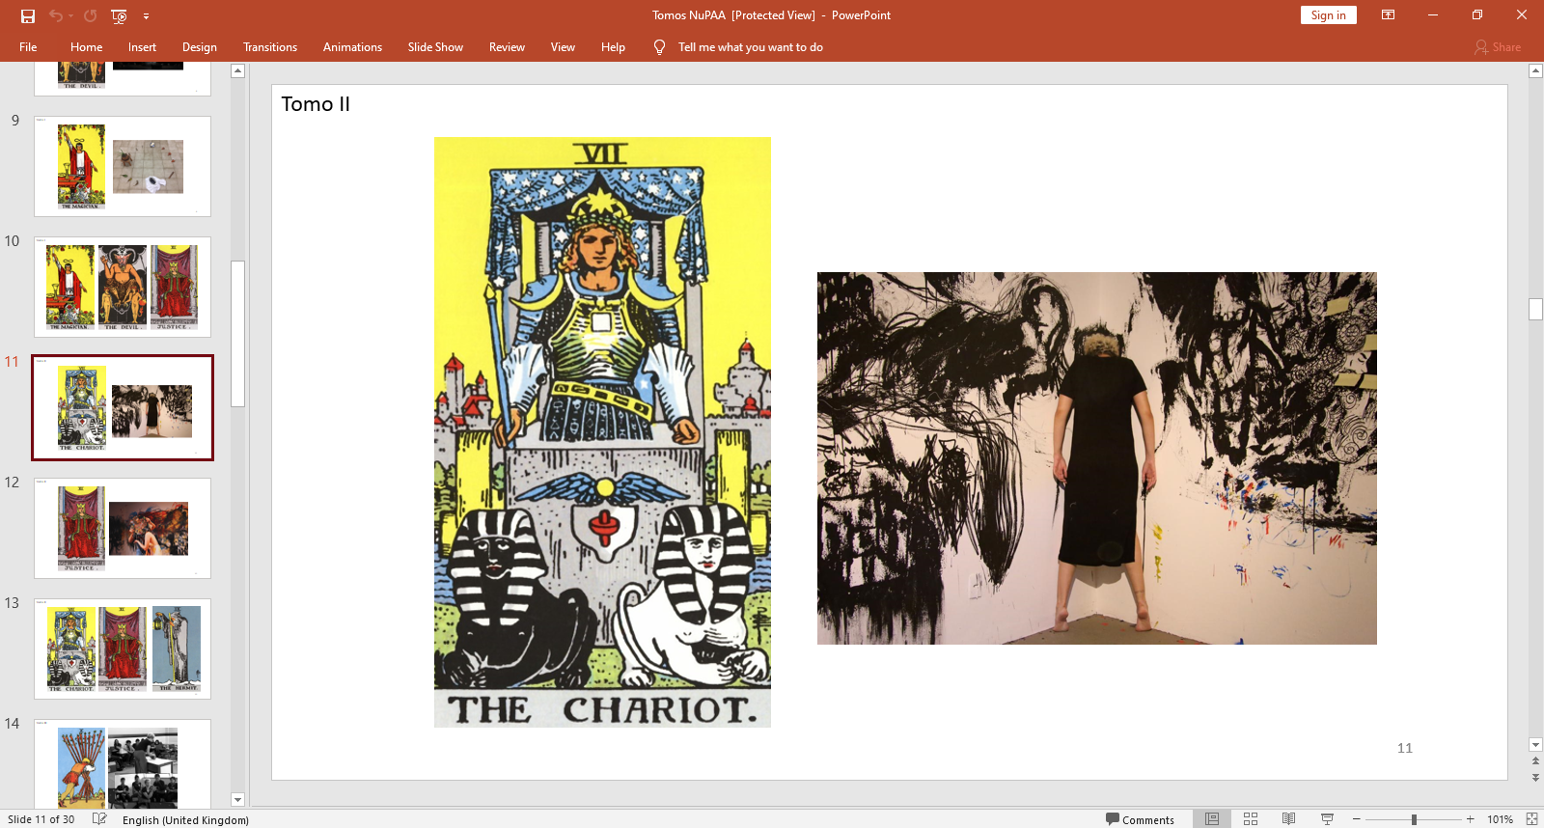The width and height of the screenshot is (1544, 828).
Task: Click the spell check icon in status bar
Action: click(99, 819)
